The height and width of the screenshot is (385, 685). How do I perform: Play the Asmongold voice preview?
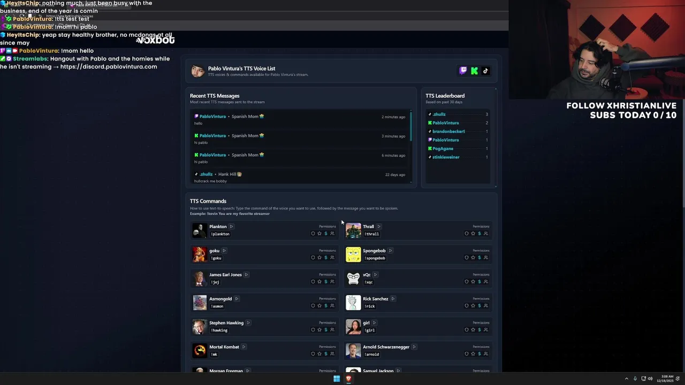click(237, 299)
